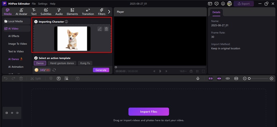
Task: Go to next frame in player
Action: 166,71
